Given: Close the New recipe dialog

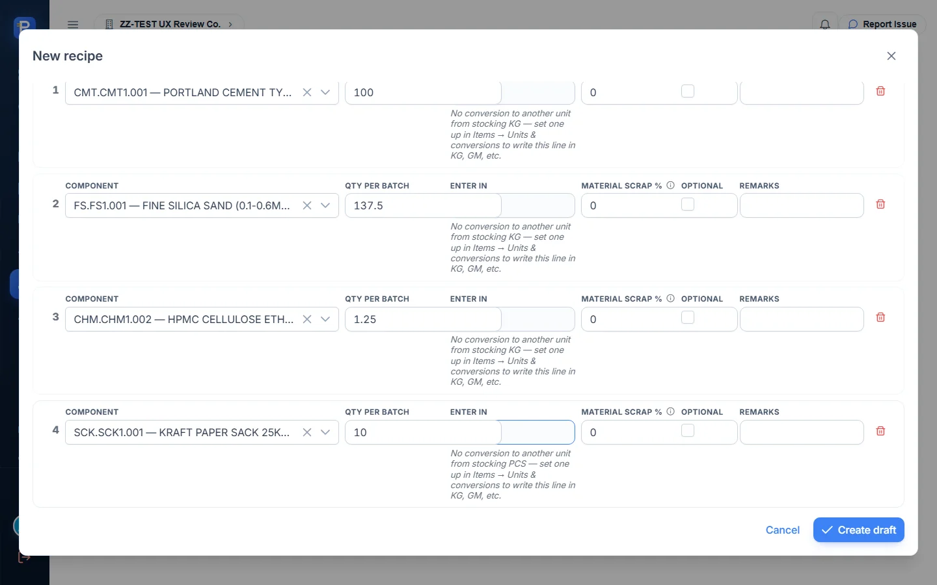Looking at the screenshot, I should pos(891,56).
